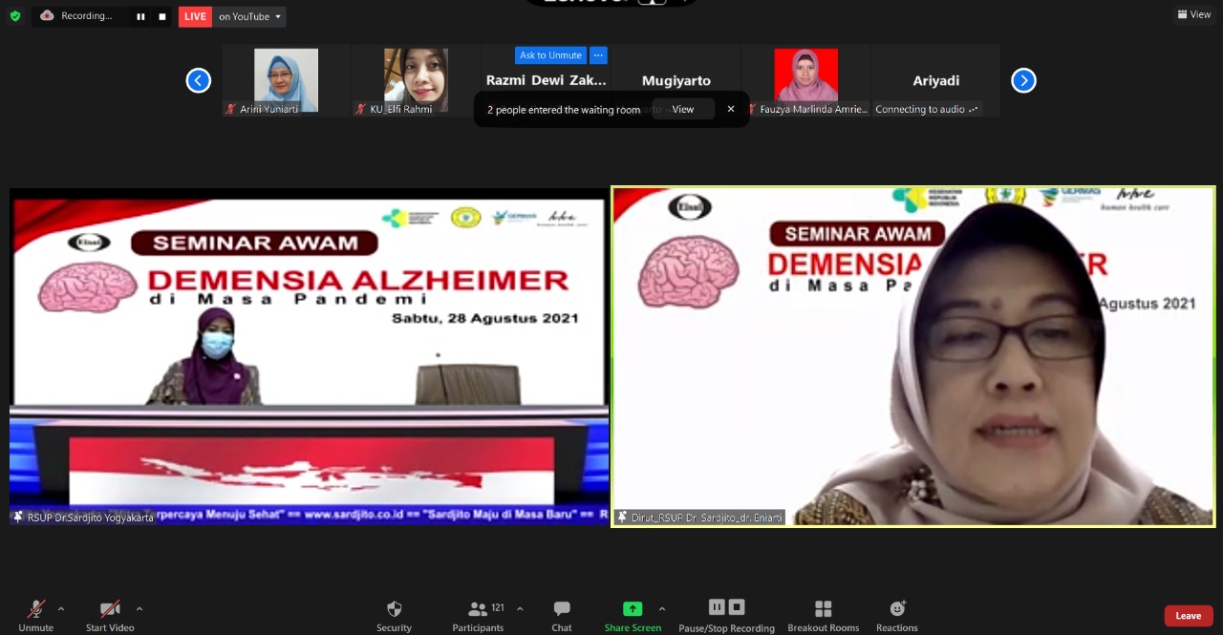Image resolution: width=1223 pixels, height=635 pixels.
Task: Stop the recording in top bar
Action: coord(162,16)
